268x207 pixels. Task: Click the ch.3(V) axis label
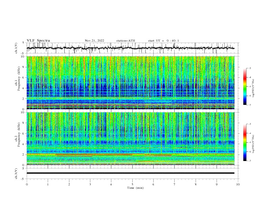16,174
